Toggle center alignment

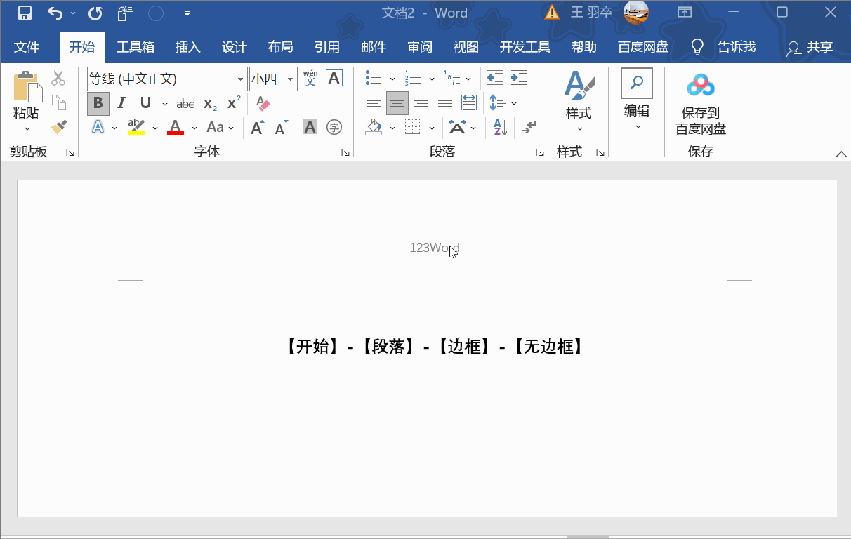[x=397, y=102]
